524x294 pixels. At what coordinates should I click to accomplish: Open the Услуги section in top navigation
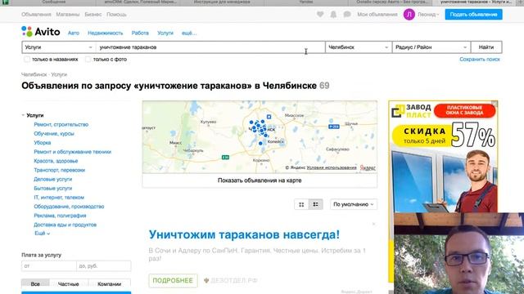coord(165,33)
